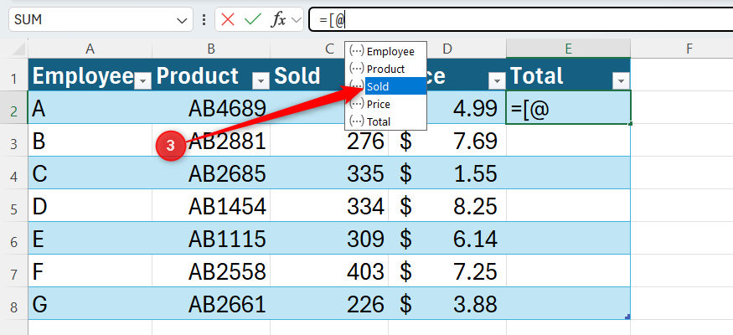733x335 pixels.
Task: Open the Total column filter dropdown
Action: [x=621, y=82]
